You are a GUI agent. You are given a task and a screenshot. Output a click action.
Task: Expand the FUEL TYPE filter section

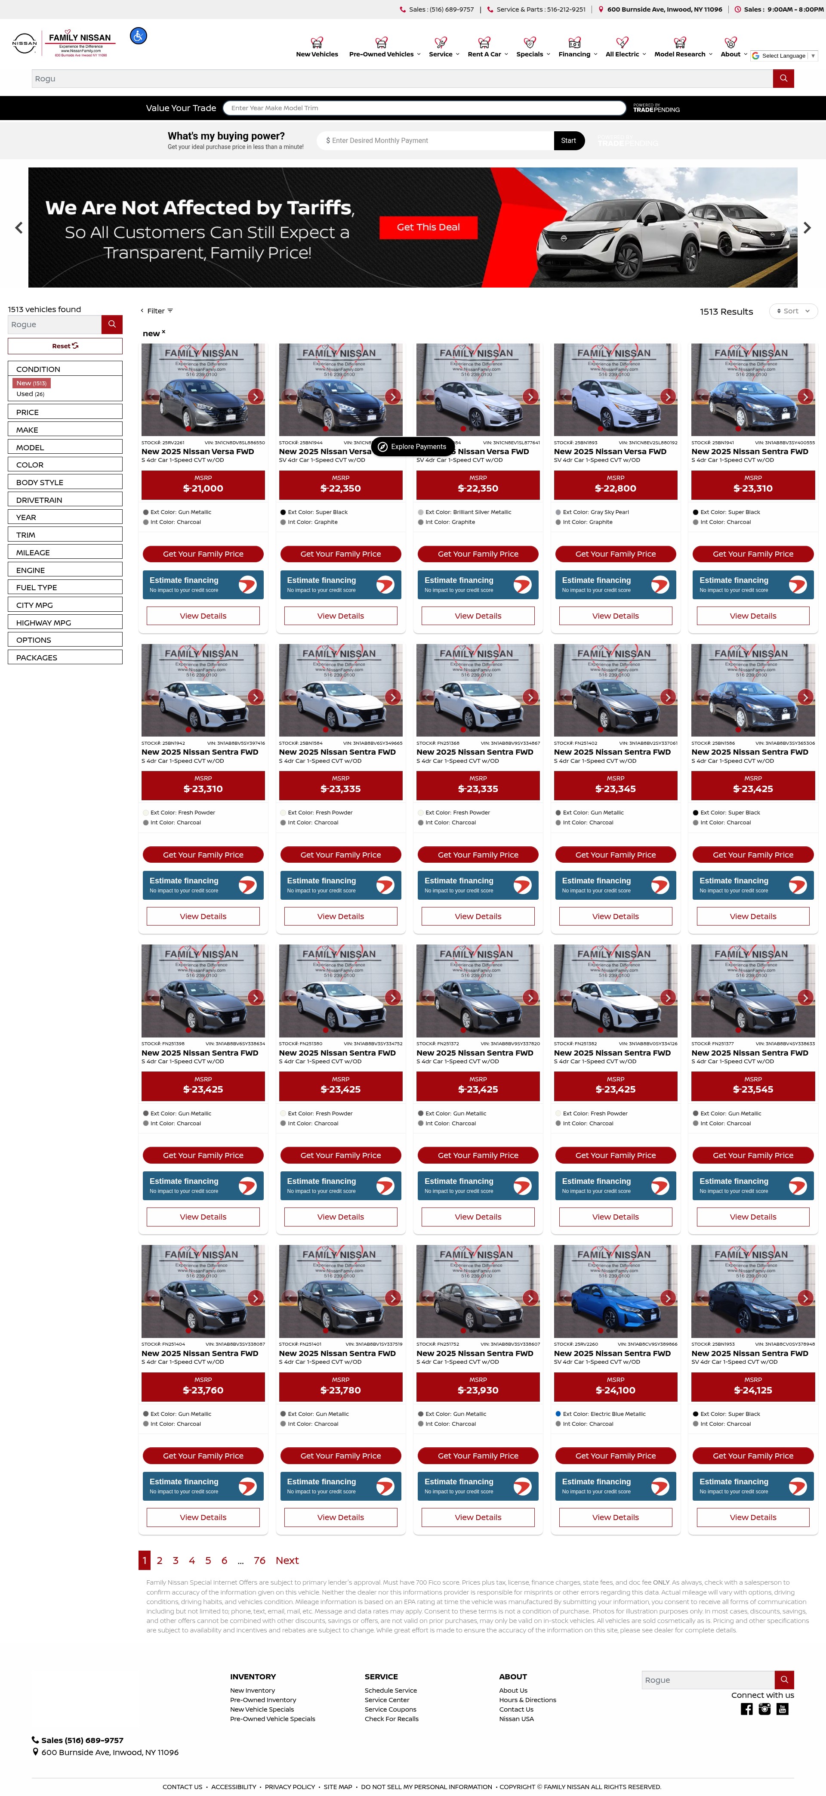click(x=65, y=587)
